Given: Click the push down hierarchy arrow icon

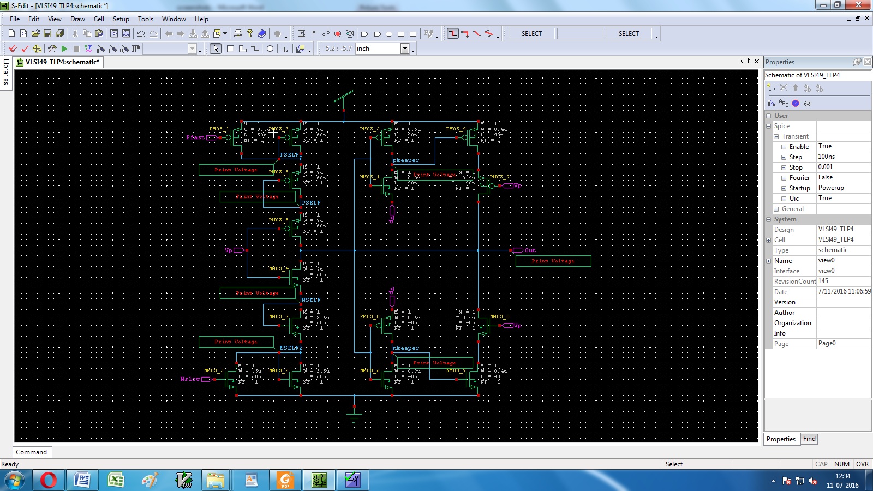Looking at the screenshot, I should point(193,34).
